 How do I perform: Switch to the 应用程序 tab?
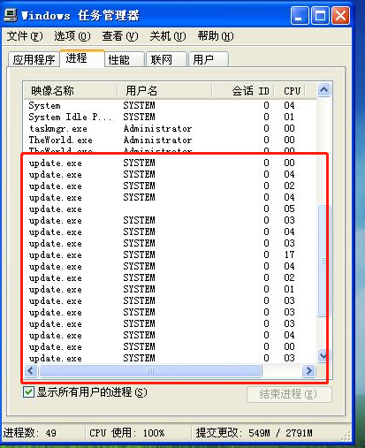34,59
